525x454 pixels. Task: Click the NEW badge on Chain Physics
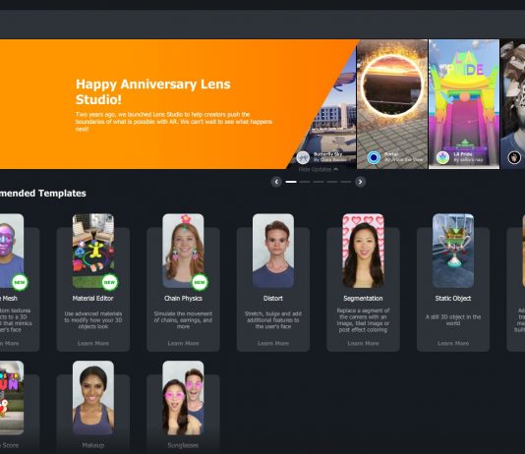tap(200, 282)
